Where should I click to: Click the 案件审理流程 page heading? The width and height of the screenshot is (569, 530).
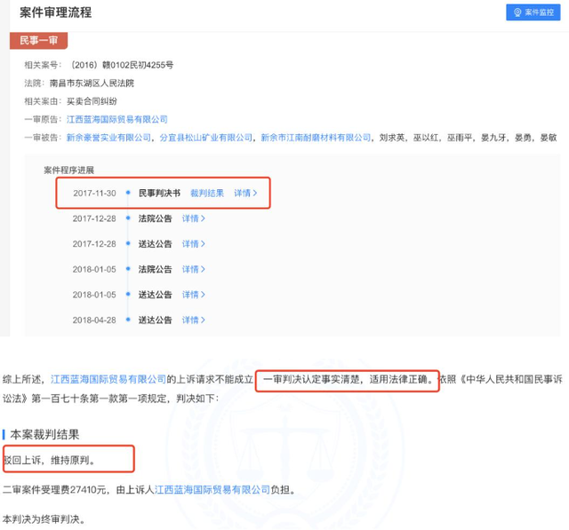coord(55,12)
